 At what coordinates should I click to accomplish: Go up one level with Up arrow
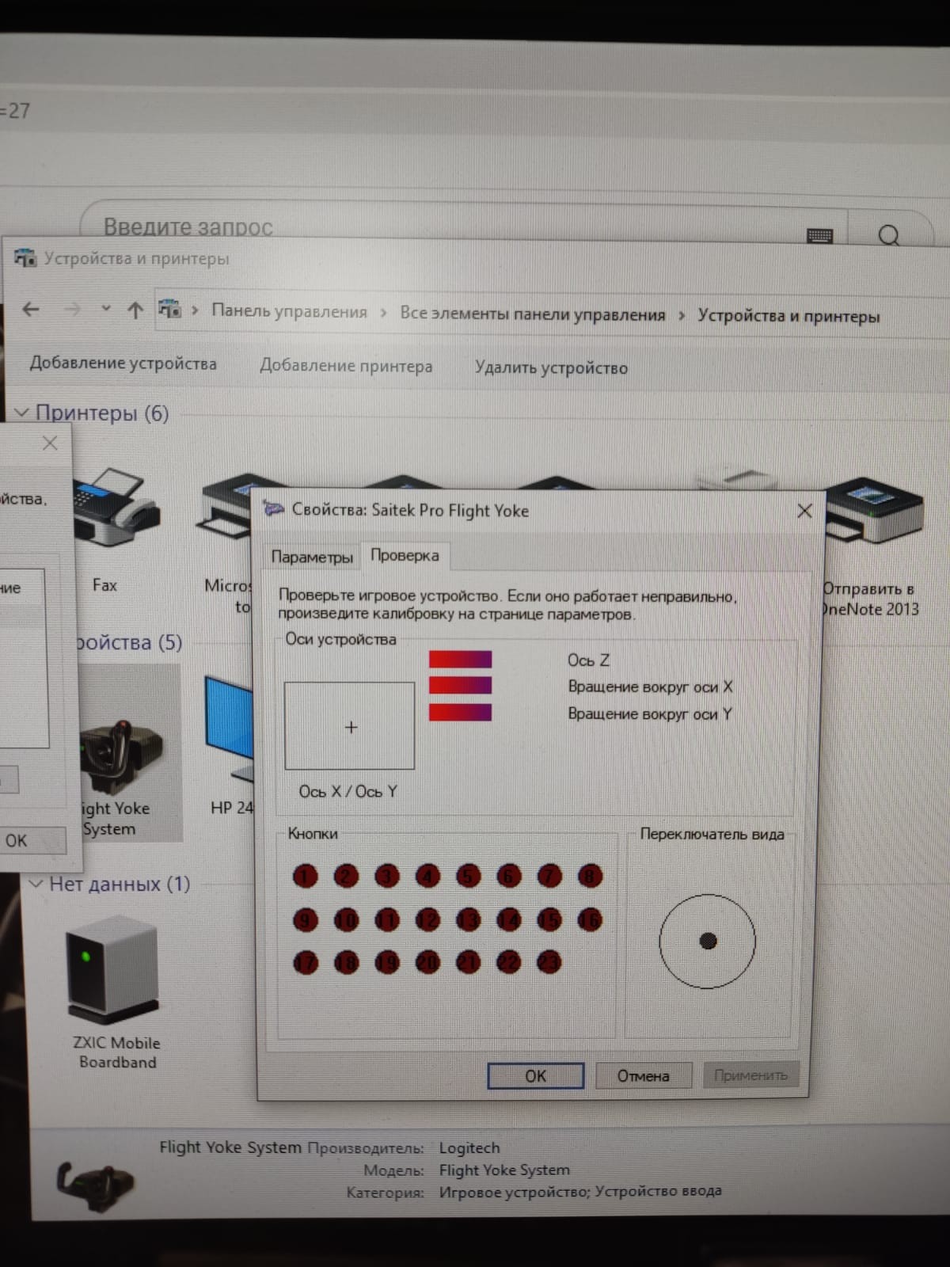(x=135, y=310)
